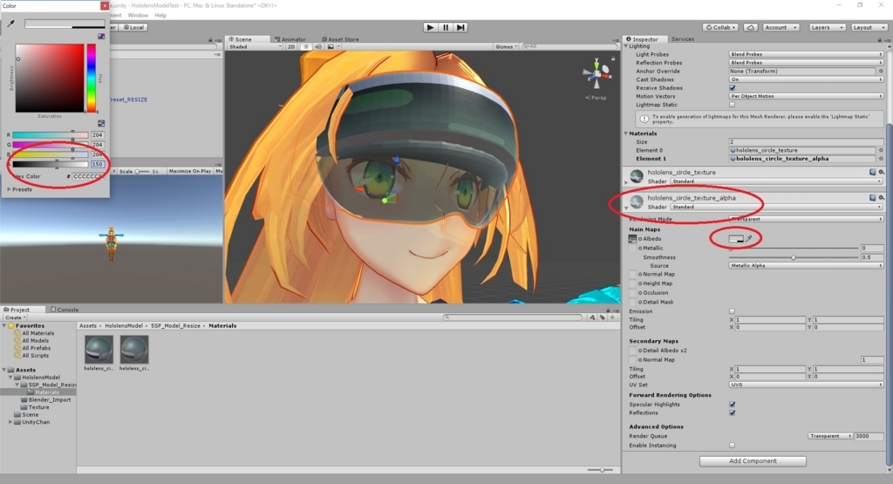
Task: Click the cloud services icon
Action: point(751,27)
